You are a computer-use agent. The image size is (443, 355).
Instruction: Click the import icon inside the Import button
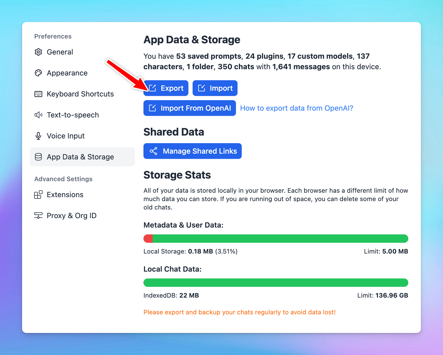coord(202,88)
